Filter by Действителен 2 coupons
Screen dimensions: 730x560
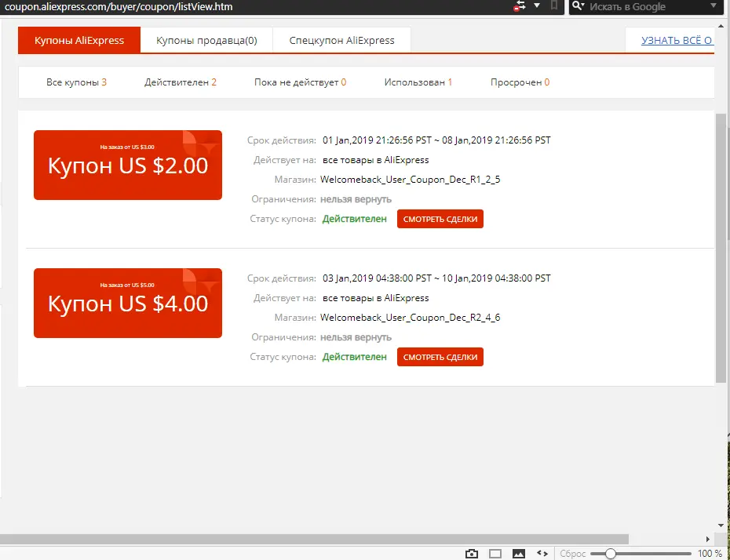181,82
